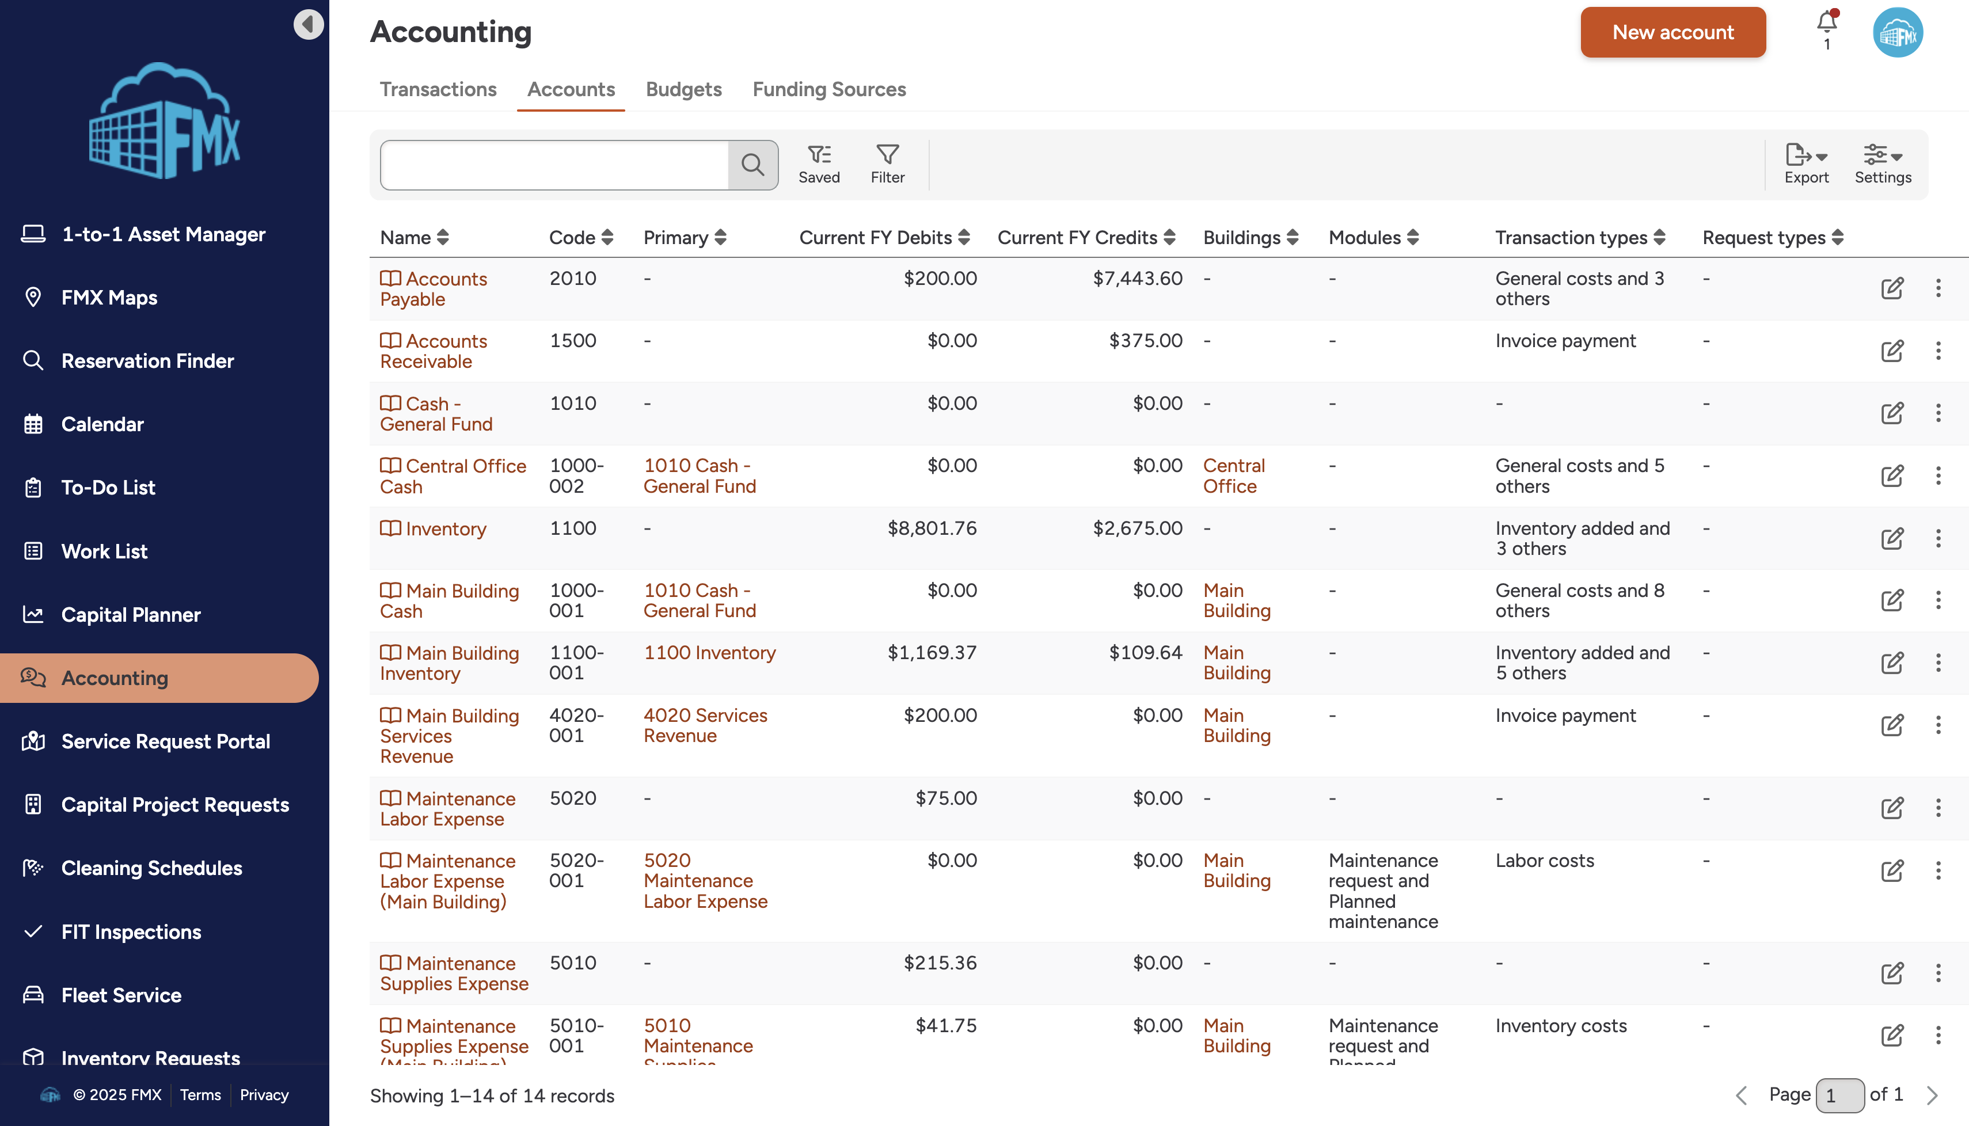The image size is (1969, 1126).
Task: Expand the Settings dropdown
Action: [1883, 165]
